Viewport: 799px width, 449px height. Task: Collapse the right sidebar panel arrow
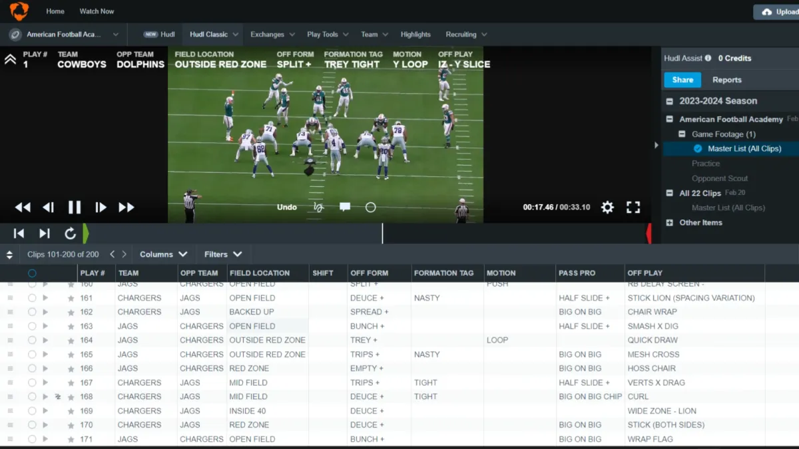656,145
